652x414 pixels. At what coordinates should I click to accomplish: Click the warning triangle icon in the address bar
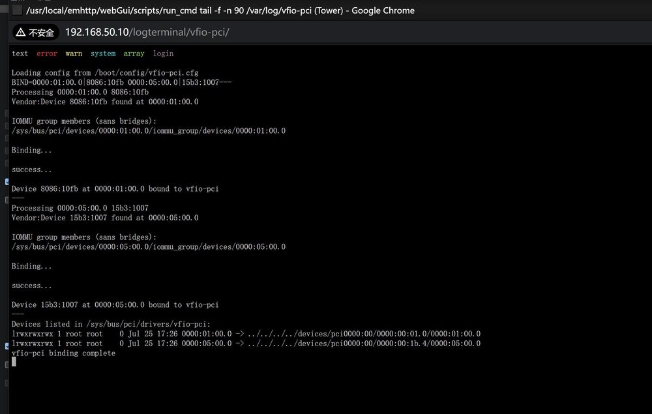pos(21,32)
